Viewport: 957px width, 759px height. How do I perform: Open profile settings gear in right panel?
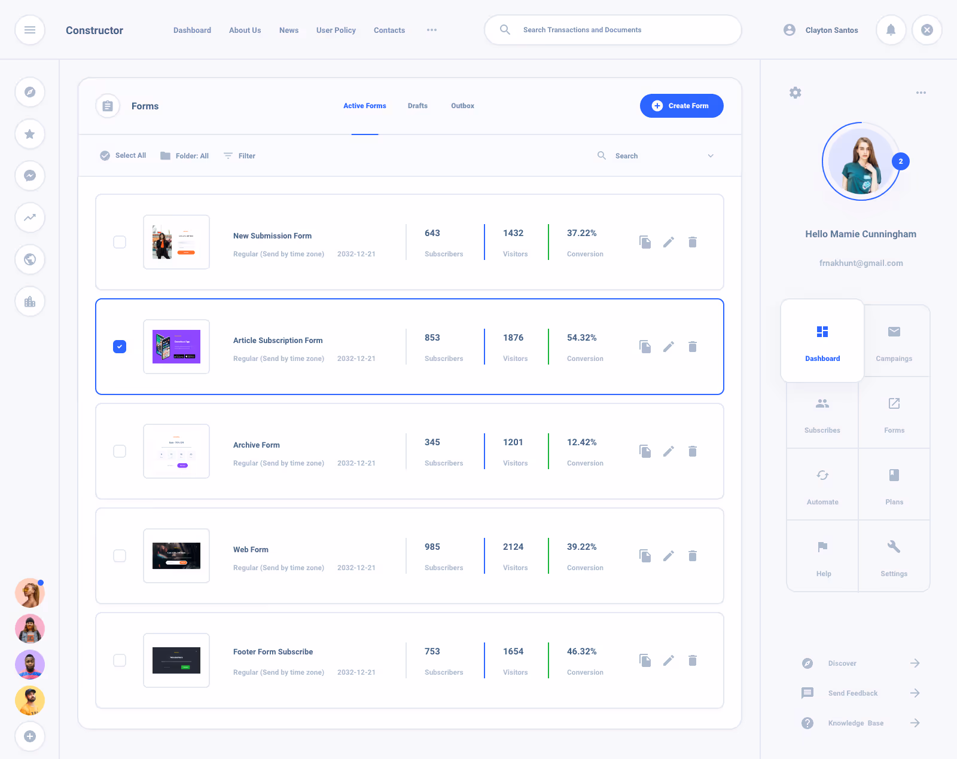(x=795, y=93)
